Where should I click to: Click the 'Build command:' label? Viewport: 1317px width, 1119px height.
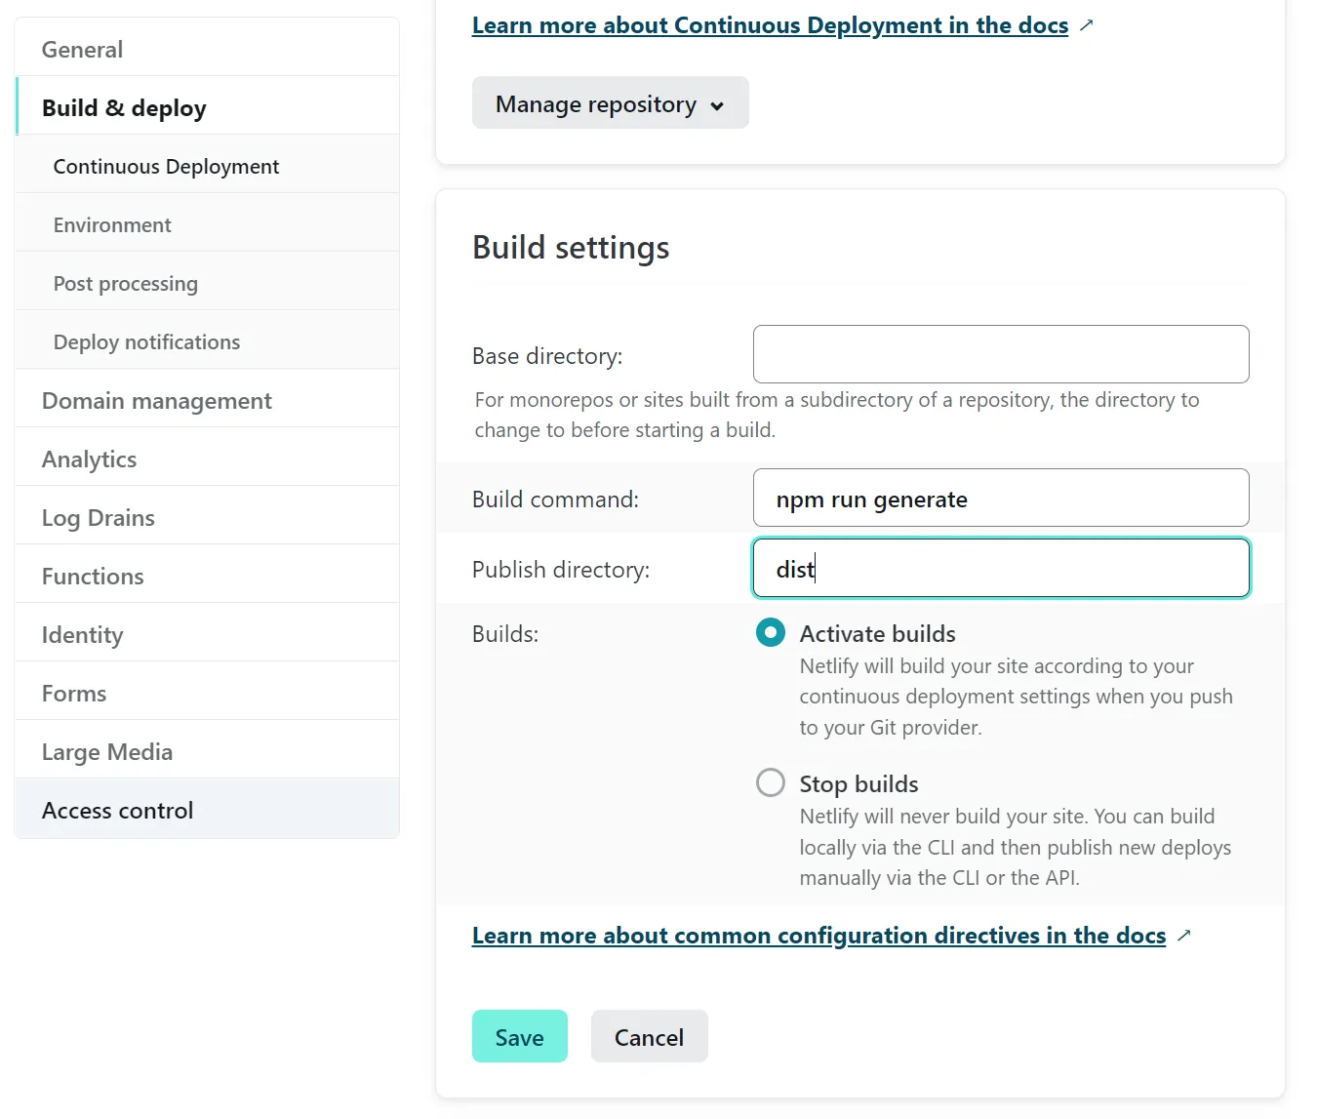pyautogui.click(x=555, y=500)
